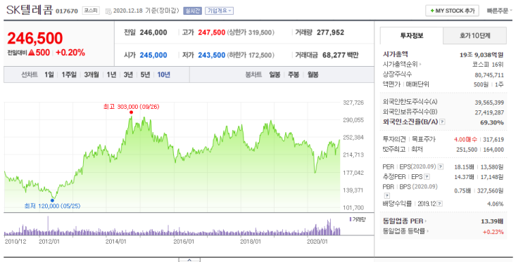
Task: Click 전일 value 246,000
Action: (153, 32)
